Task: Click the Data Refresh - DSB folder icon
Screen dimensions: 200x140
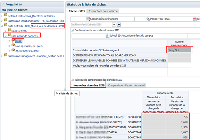Action: 5,25
